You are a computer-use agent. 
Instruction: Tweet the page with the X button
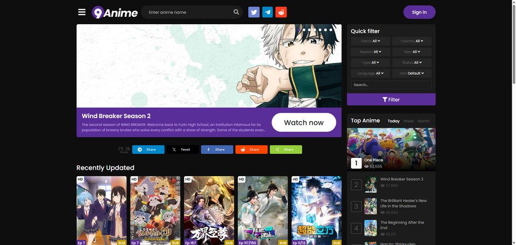pos(183,149)
